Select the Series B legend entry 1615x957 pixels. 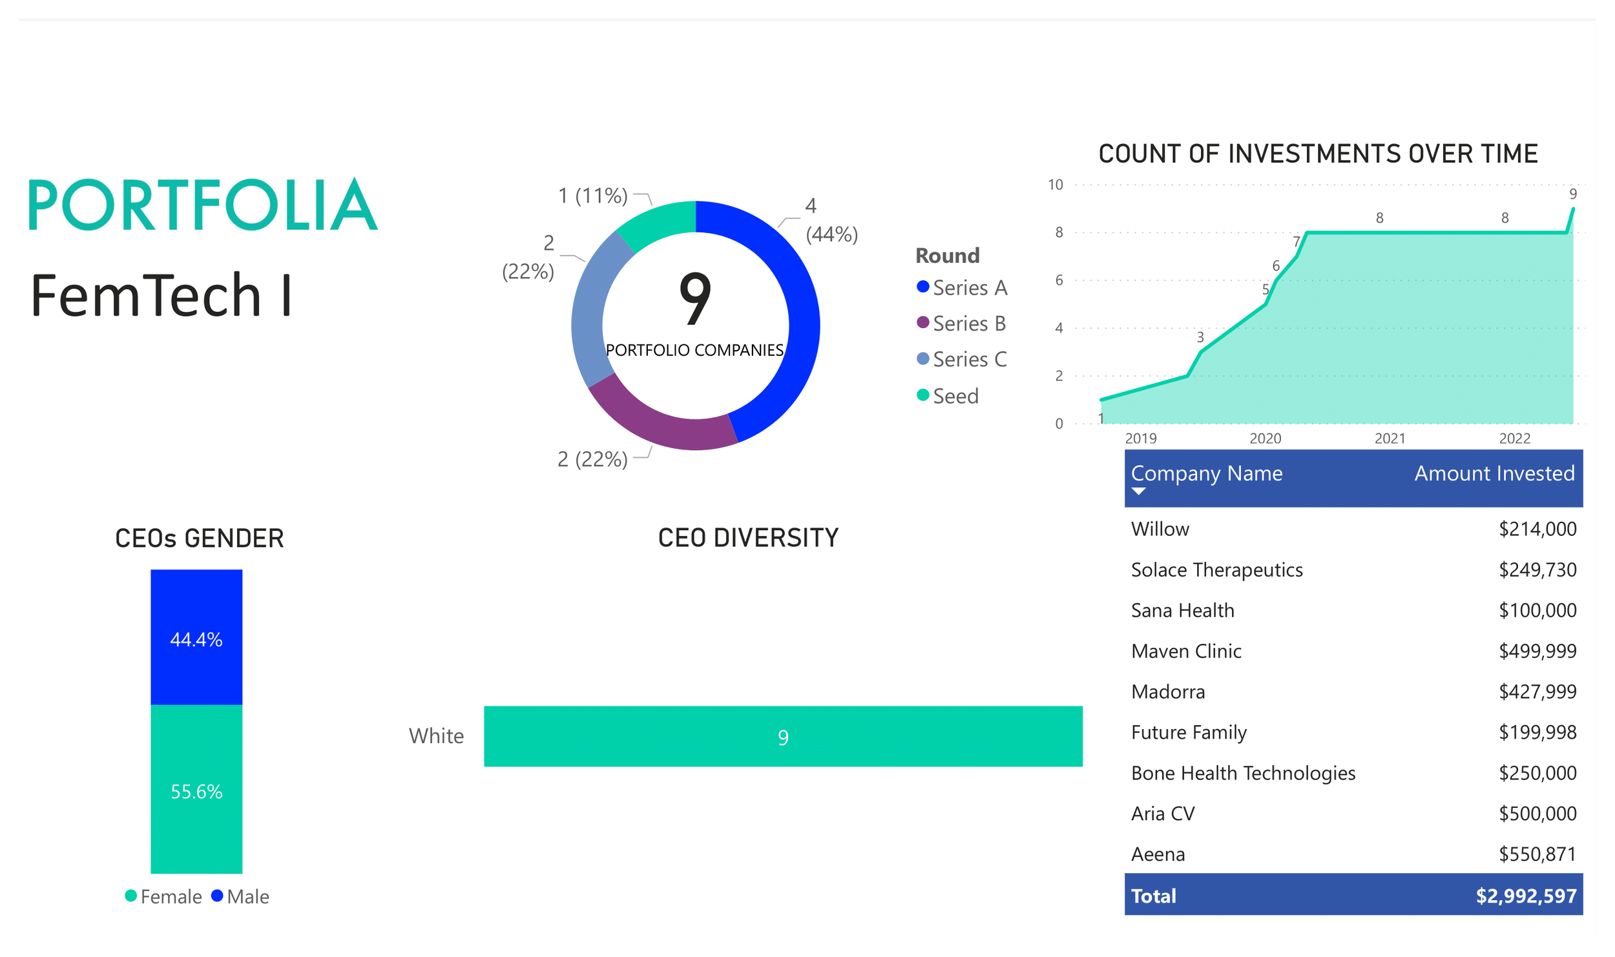968,324
